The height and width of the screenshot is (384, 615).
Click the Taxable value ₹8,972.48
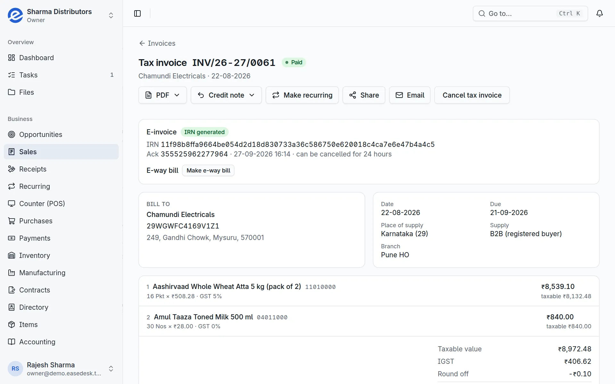[575, 349]
